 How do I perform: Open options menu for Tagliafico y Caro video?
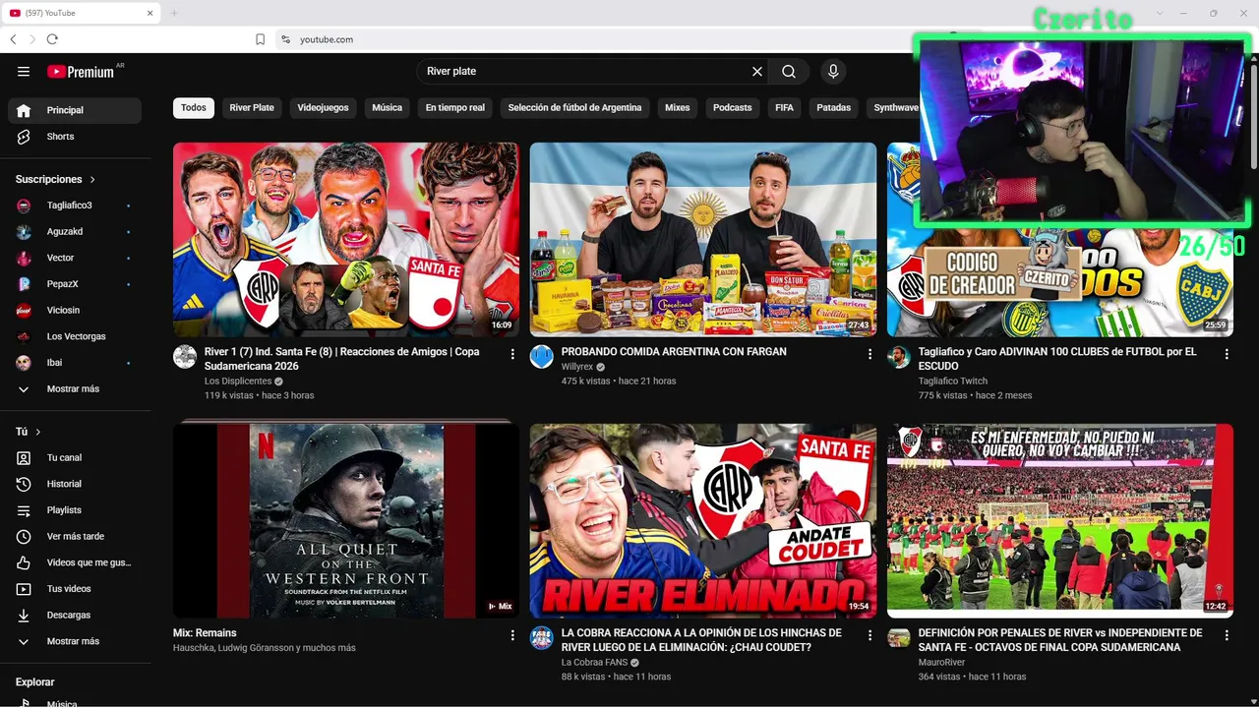tap(1227, 354)
